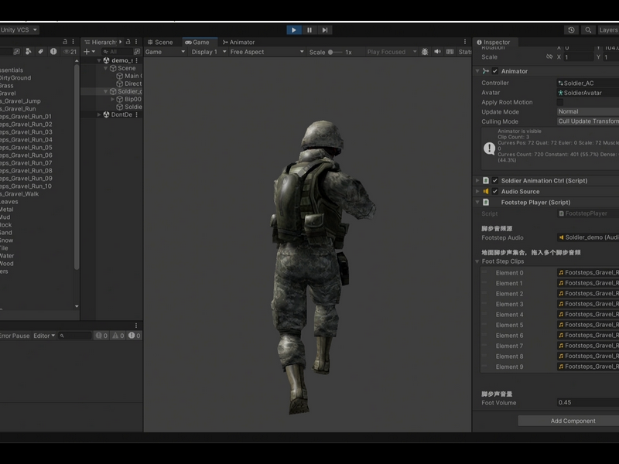Open the Update Mode Normal dropdown
This screenshot has width=619, height=464.
pyautogui.click(x=588, y=111)
